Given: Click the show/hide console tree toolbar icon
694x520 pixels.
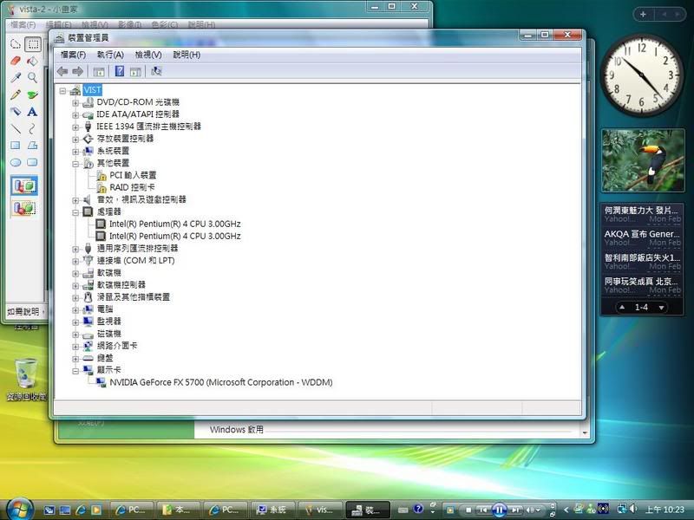Looking at the screenshot, I should coord(99,72).
